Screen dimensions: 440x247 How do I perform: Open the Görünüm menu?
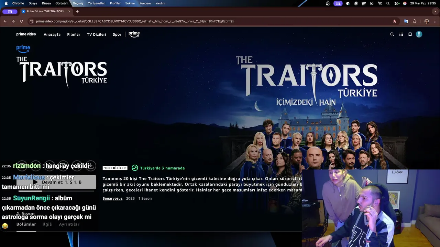coord(62,3)
